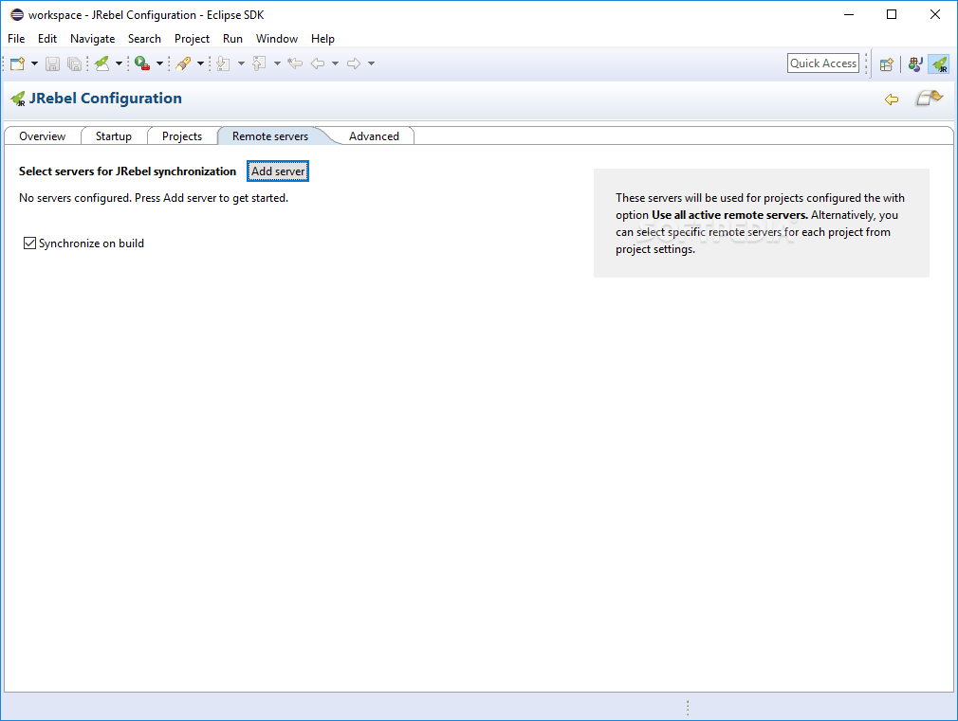The image size is (958, 721).
Task: Open the Run menu
Action: click(232, 39)
